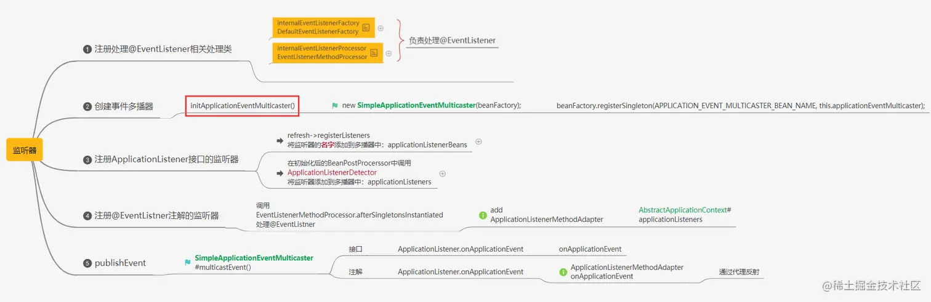Click red ApplicationListenerDetector text
The image size is (931, 302).
coord(332,173)
